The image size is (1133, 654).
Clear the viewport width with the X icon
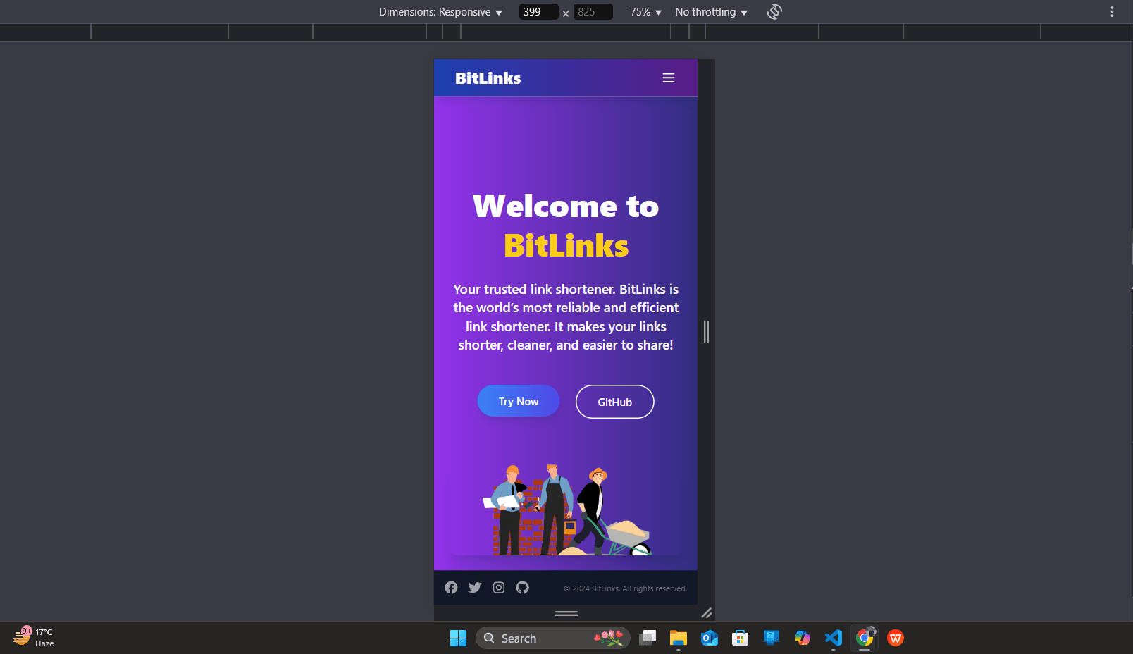[566, 13]
